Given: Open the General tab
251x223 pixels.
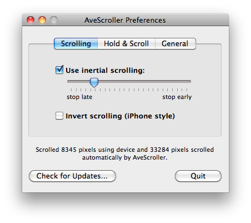Looking at the screenshot, I should tap(175, 44).
